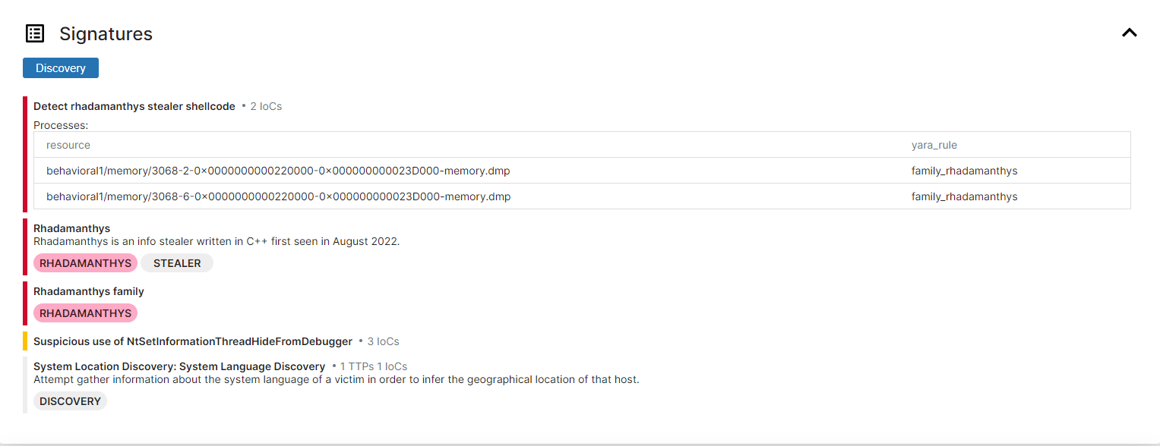The image size is (1160, 446).
Task: Click first family_rhadamanthys yara rule cell
Action: point(964,171)
